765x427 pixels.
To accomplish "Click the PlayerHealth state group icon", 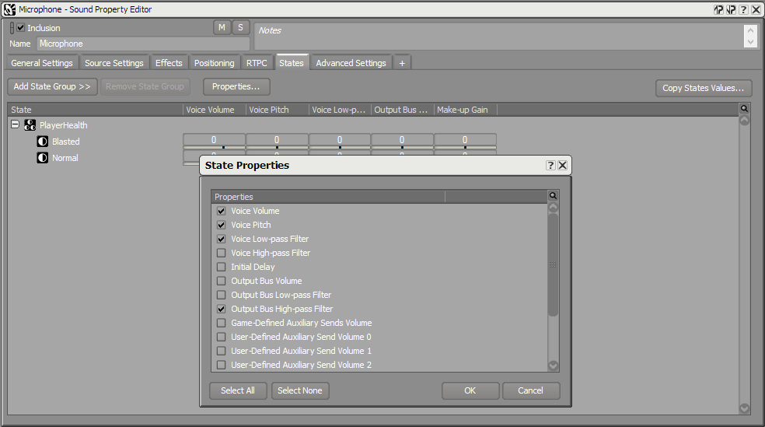I will click(x=30, y=125).
